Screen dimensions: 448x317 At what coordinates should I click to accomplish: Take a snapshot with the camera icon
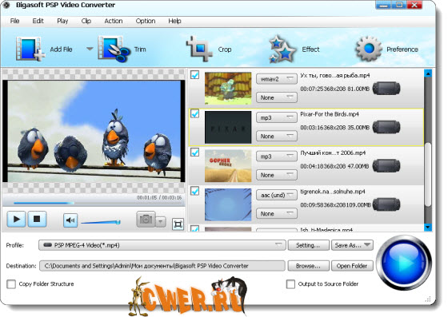pos(146,220)
